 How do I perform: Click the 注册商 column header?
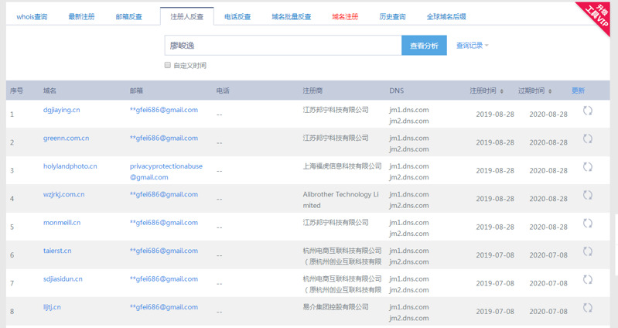pos(312,91)
